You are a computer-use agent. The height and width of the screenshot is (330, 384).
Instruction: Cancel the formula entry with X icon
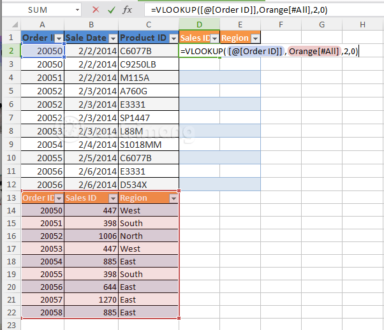(x=96, y=10)
